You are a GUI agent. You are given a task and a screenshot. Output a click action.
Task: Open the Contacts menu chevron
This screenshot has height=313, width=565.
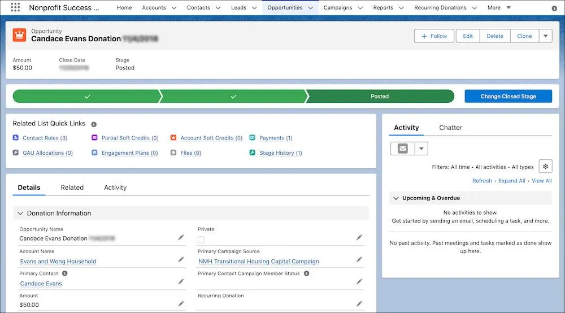tap(218, 7)
